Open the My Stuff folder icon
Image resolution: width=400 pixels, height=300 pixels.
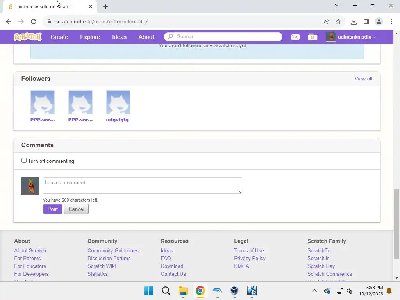point(312,37)
